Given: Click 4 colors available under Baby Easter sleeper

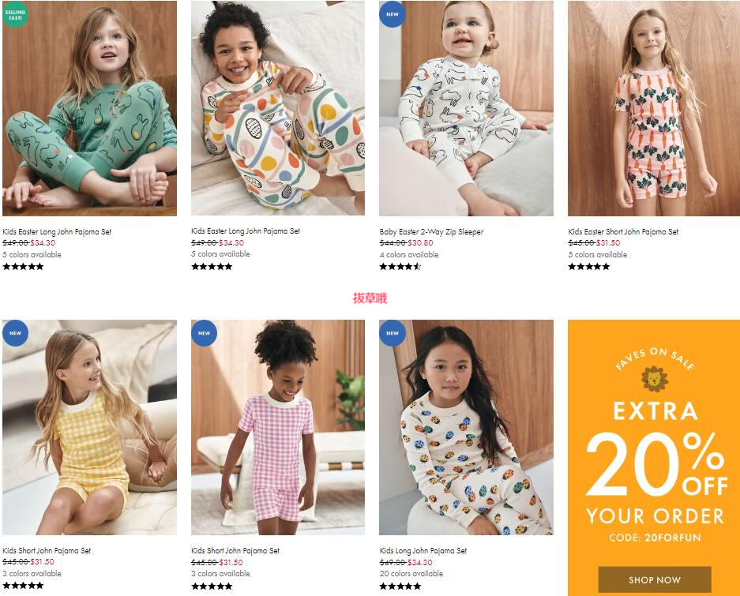Looking at the screenshot, I should pos(409,255).
